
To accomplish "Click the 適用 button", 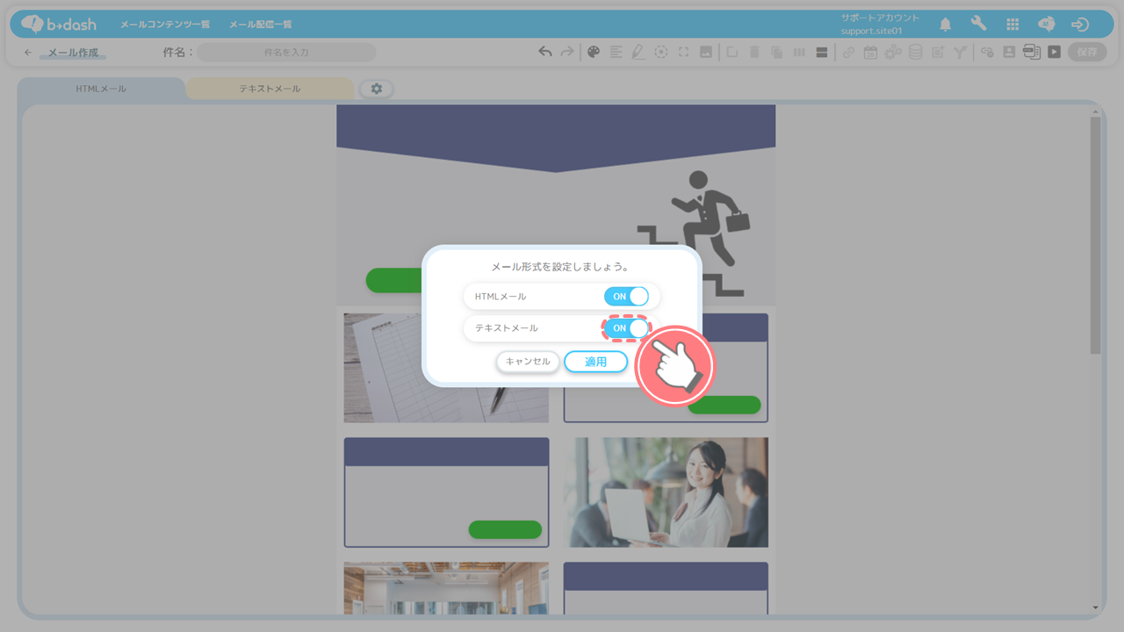I will 596,362.
